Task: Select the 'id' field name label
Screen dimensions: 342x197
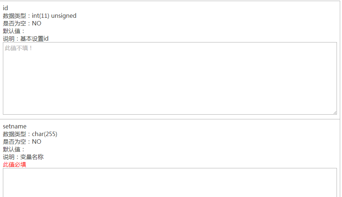Action: 5,8
